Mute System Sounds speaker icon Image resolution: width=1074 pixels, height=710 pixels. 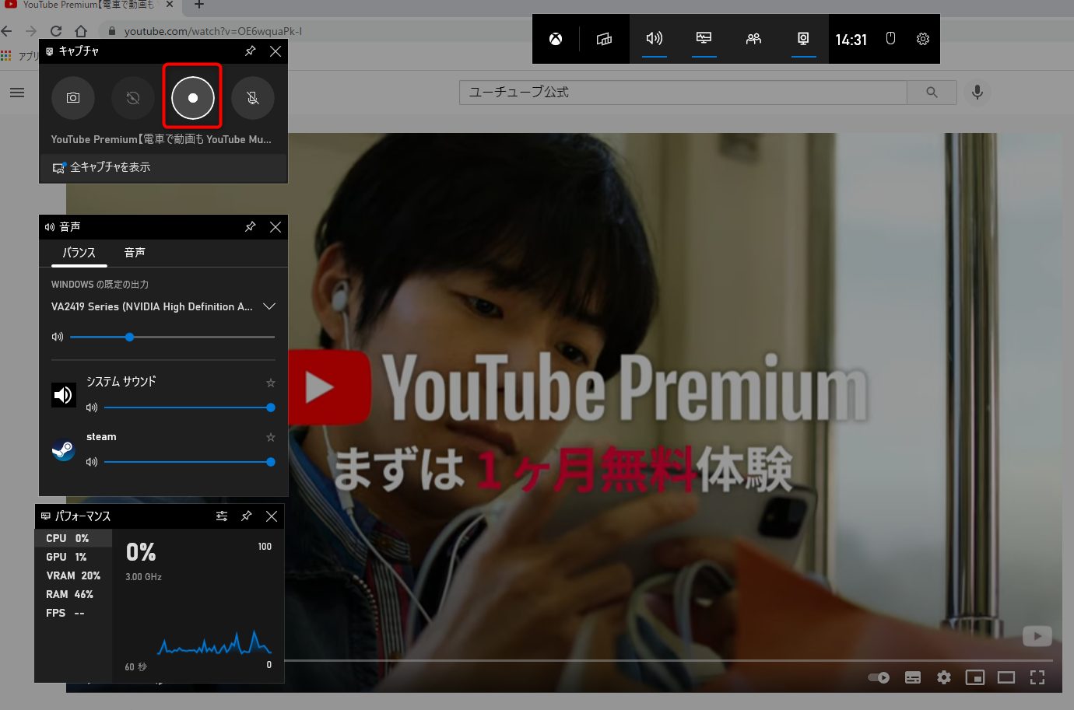(x=91, y=407)
